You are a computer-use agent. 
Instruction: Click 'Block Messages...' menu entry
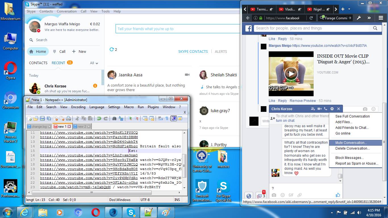(x=356, y=158)
